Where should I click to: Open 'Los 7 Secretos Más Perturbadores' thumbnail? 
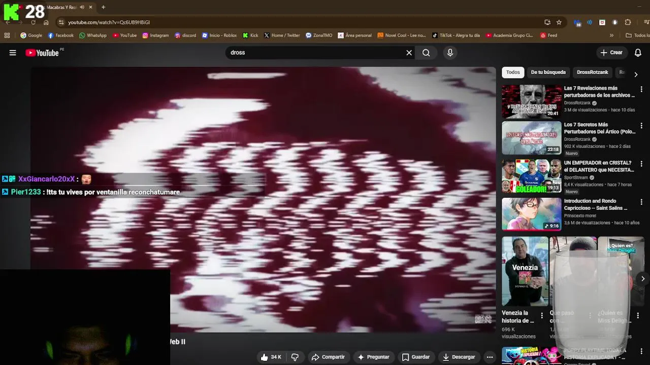point(532,138)
